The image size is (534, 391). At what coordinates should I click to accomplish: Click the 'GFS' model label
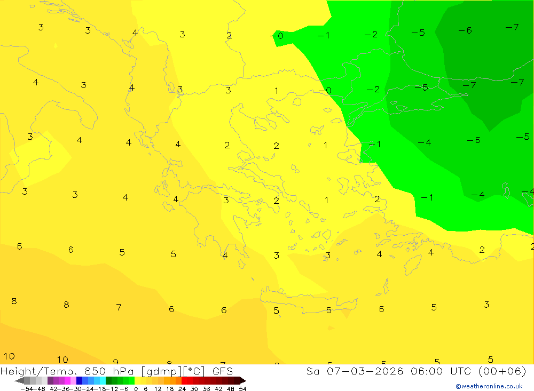[x=222, y=371]
